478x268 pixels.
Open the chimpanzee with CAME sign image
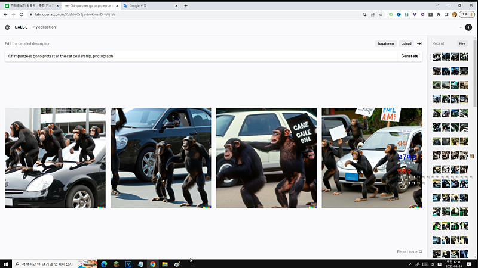tap(266, 158)
